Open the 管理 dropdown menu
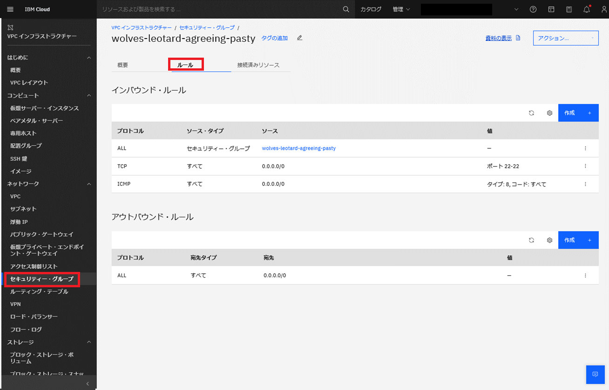609x390 pixels. (401, 9)
